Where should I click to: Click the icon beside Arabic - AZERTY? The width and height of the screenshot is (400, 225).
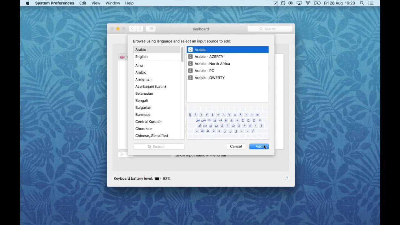pos(190,57)
